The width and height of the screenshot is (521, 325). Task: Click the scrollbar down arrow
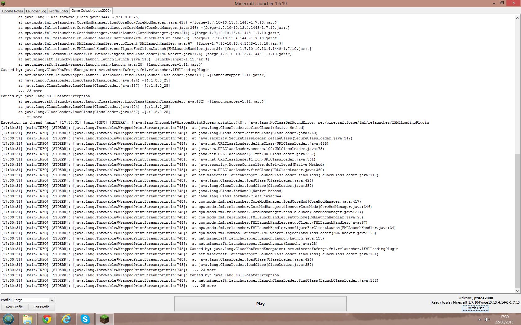pyautogui.click(x=517, y=291)
